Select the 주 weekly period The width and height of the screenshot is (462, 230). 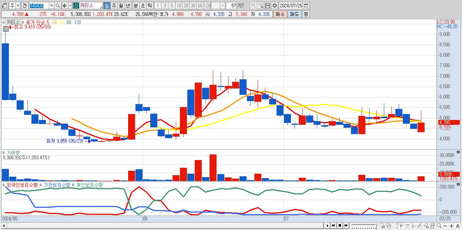click(x=114, y=6)
